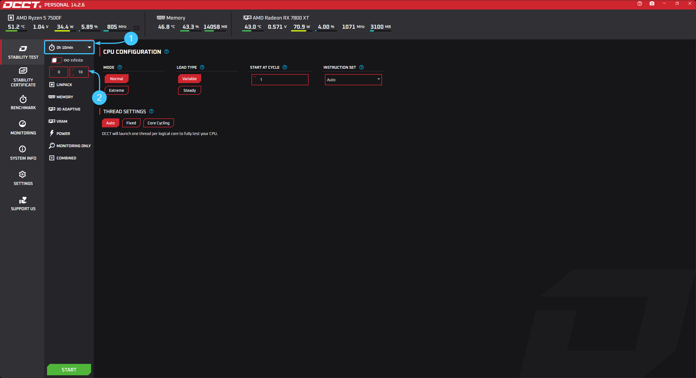Click the help icon in title bar

click(639, 4)
